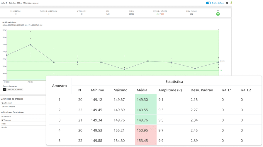This screenshot has width=263, height=147.
Task: Select the red 150.95 média cell
Action: [142, 130]
